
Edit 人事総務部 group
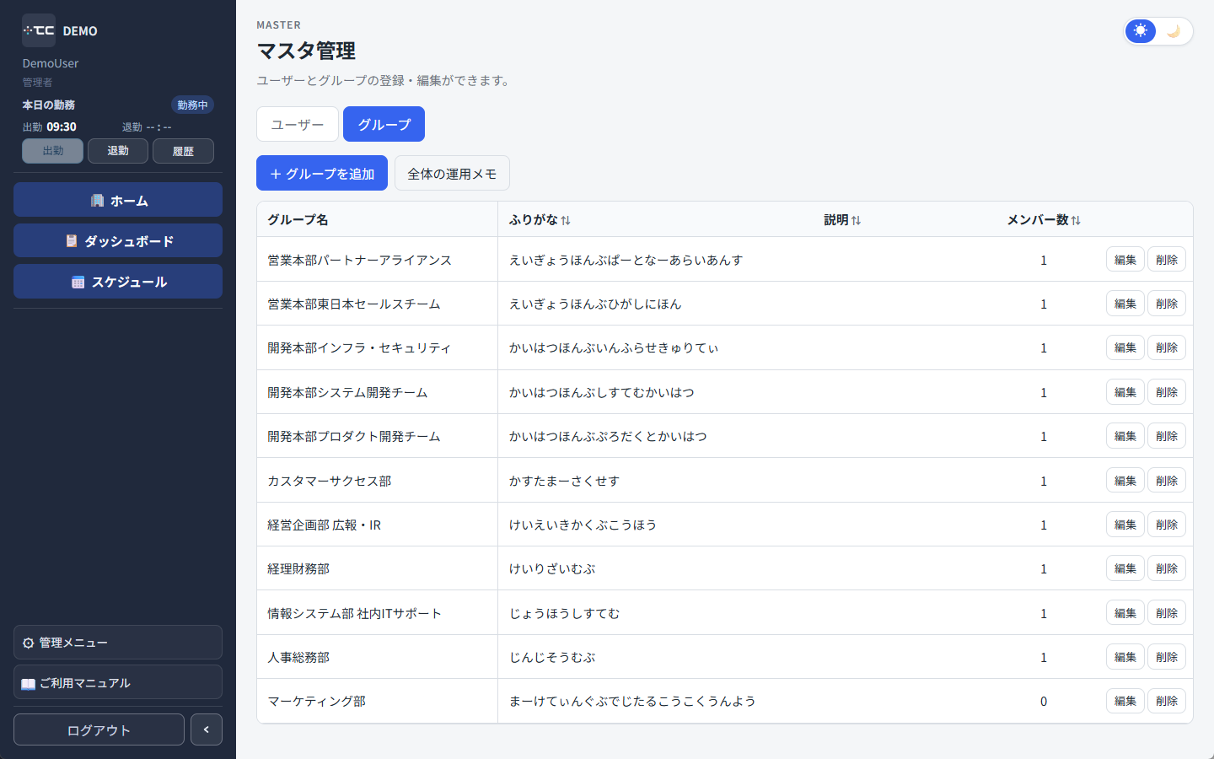[1125, 657]
